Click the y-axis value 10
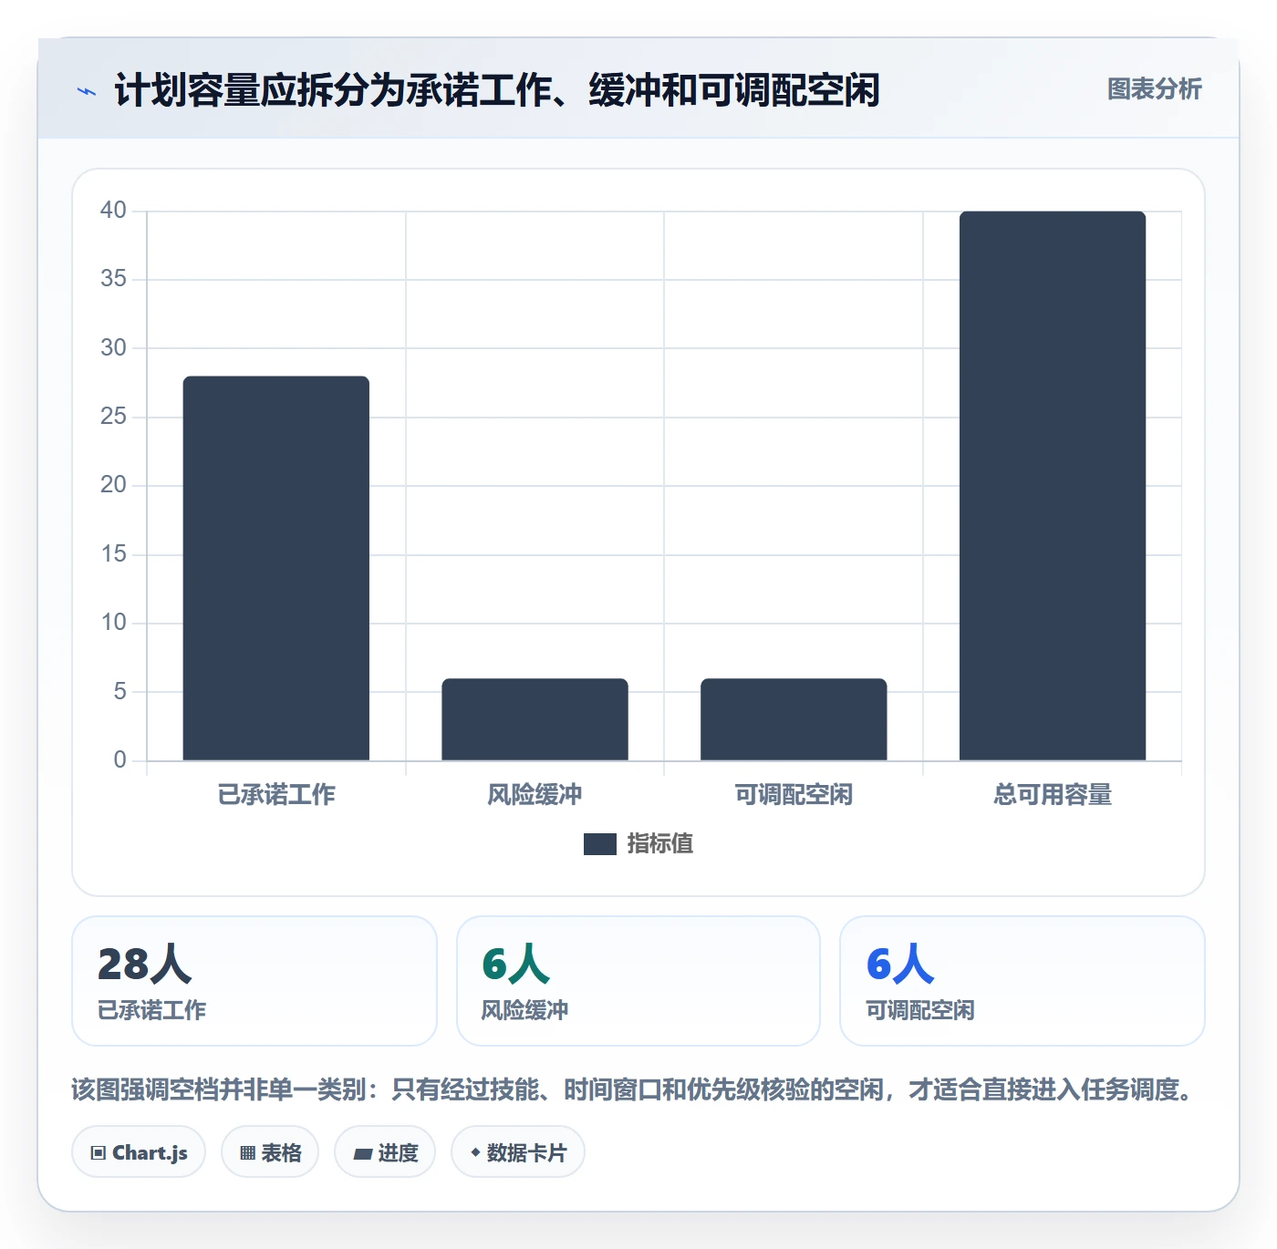1277x1249 pixels. [113, 623]
